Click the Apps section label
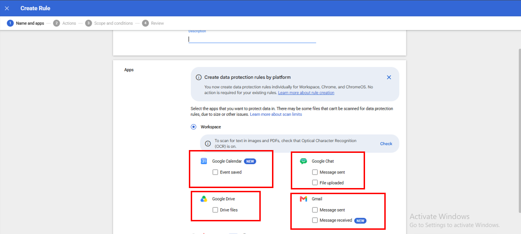Screen dimensions: 521x234 129,70
